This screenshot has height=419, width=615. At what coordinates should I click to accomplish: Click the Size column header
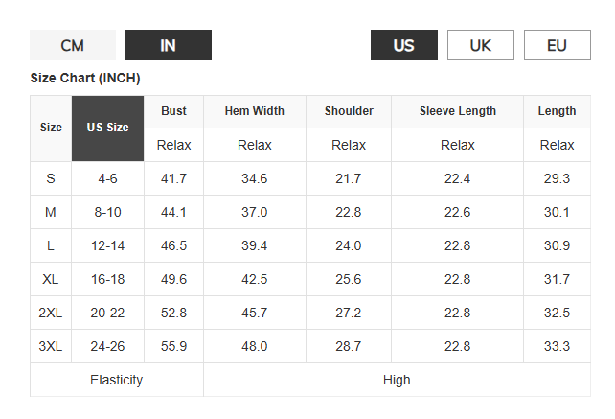51,128
